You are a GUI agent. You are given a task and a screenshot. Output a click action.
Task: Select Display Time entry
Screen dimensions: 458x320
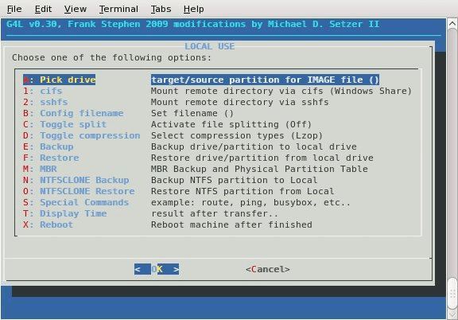(x=65, y=213)
